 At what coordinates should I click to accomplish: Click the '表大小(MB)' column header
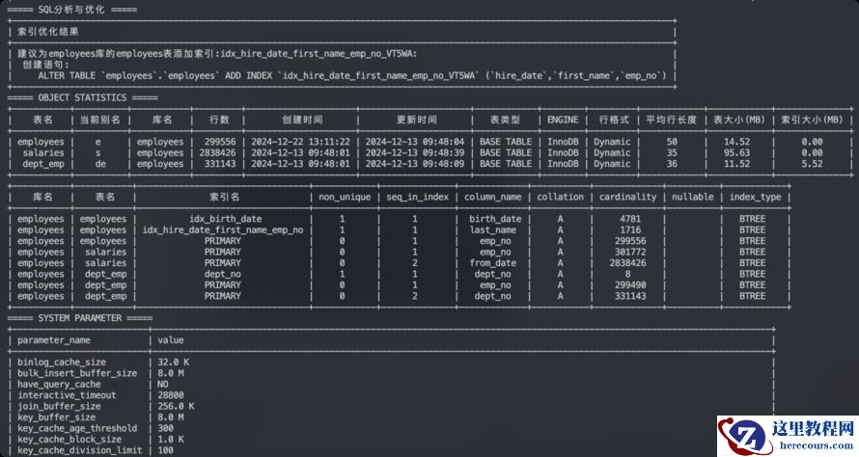[x=738, y=120]
